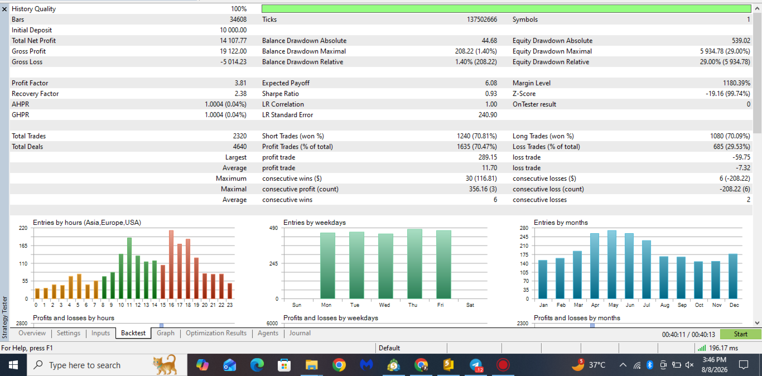
Task: Open the Outlook mail taskbar icon
Action: click(229, 365)
